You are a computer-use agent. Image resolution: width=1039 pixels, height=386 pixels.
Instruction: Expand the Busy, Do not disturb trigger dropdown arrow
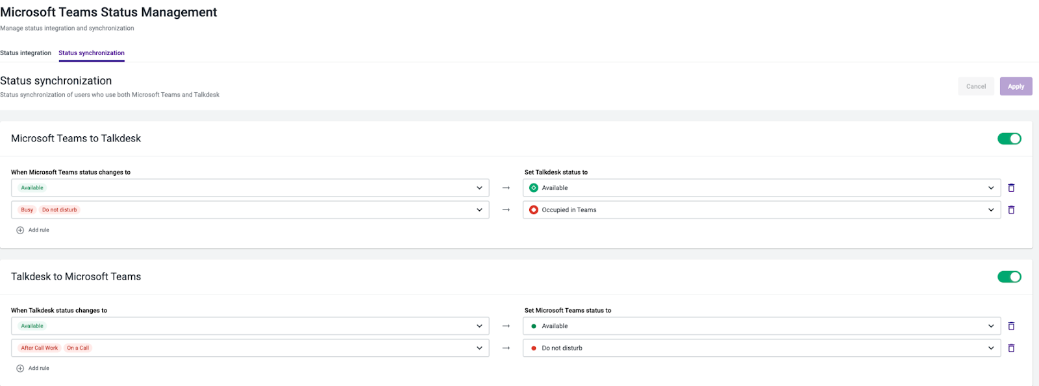point(479,210)
